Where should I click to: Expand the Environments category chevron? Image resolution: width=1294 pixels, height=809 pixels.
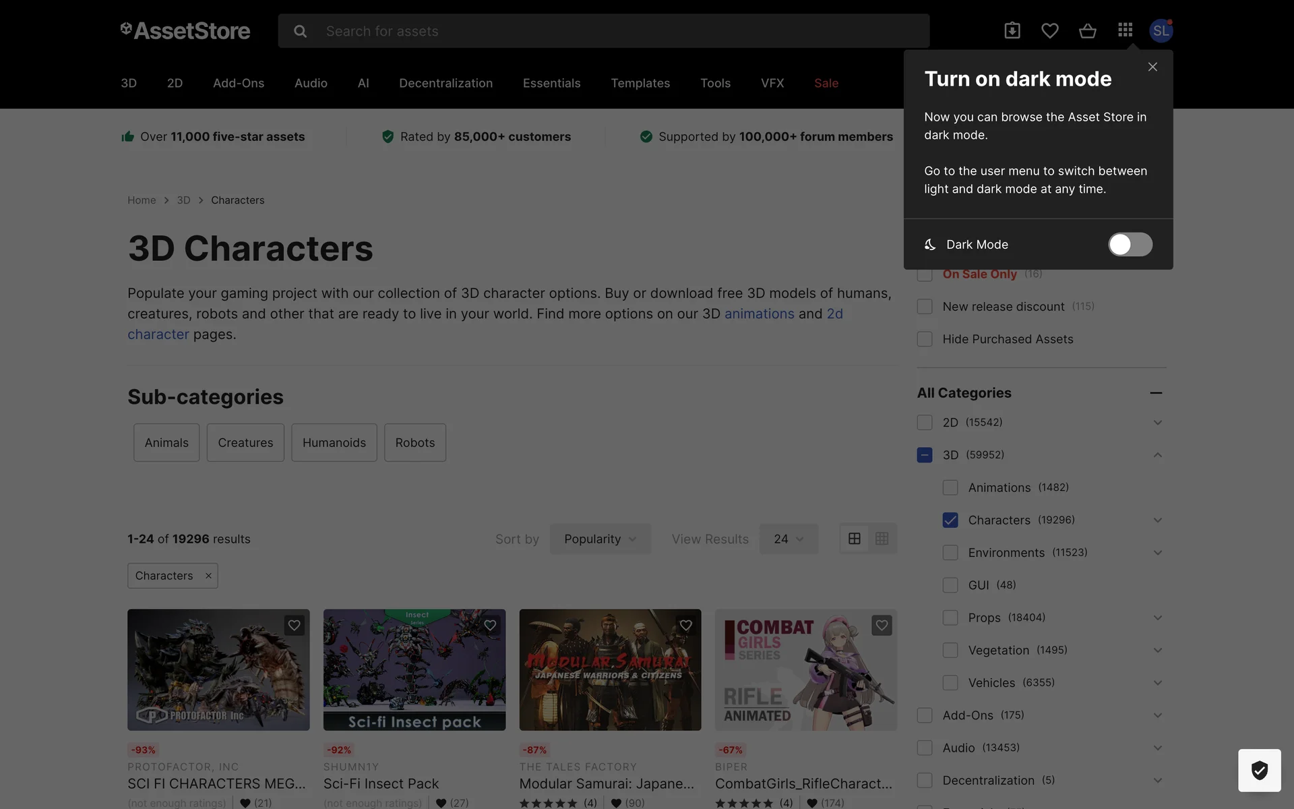[x=1157, y=553]
